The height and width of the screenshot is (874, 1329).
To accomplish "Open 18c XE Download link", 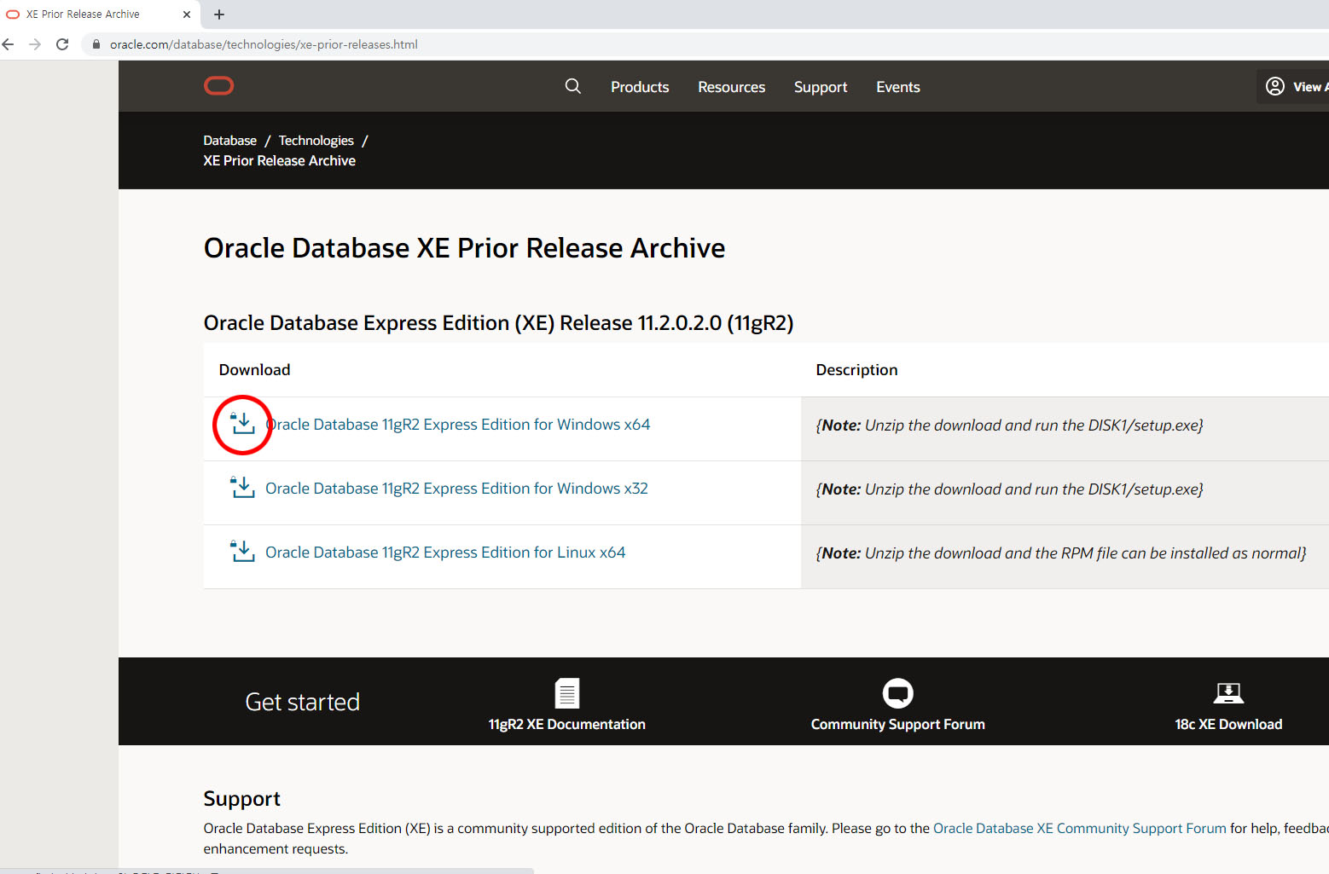I will [x=1228, y=724].
